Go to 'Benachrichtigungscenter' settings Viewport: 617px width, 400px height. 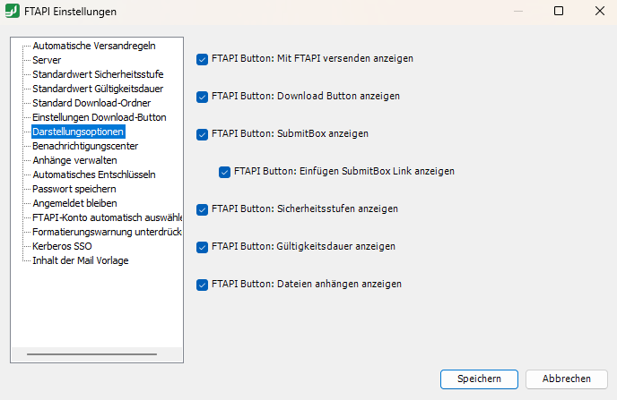85,146
